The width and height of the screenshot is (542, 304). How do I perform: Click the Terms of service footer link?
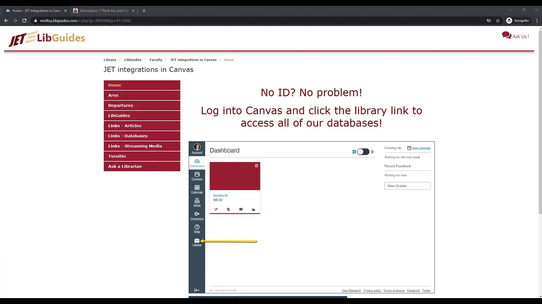(x=394, y=290)
